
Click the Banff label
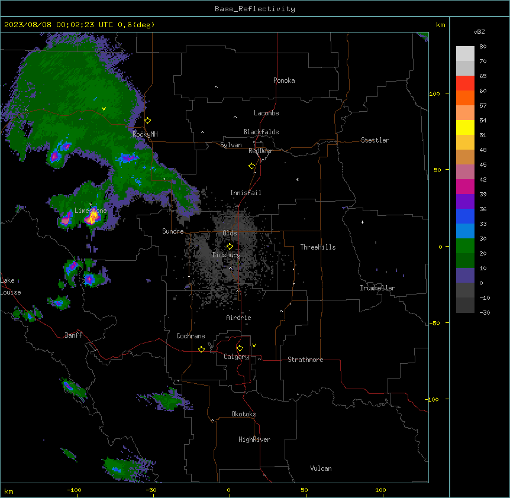(x=73, y=335)
